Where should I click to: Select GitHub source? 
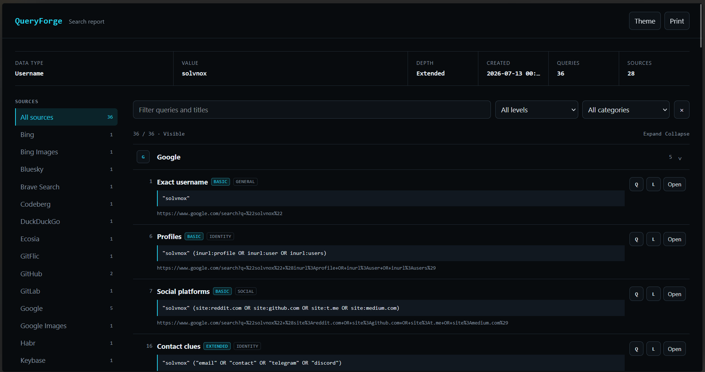point(66,274)
